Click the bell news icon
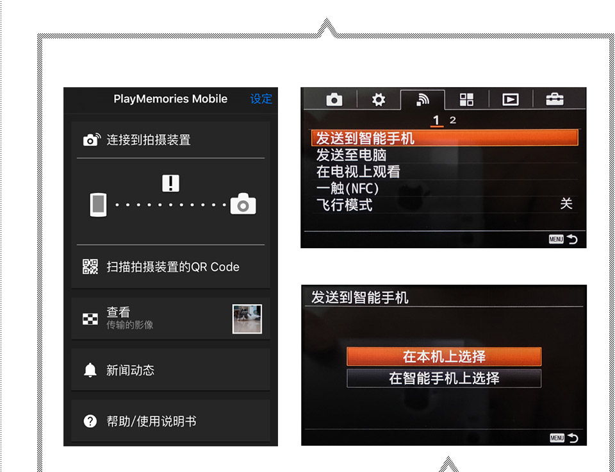 90,370
